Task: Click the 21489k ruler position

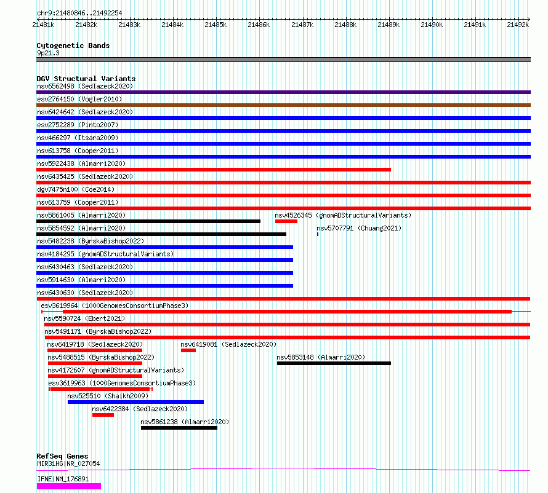Action: (389, 25)
